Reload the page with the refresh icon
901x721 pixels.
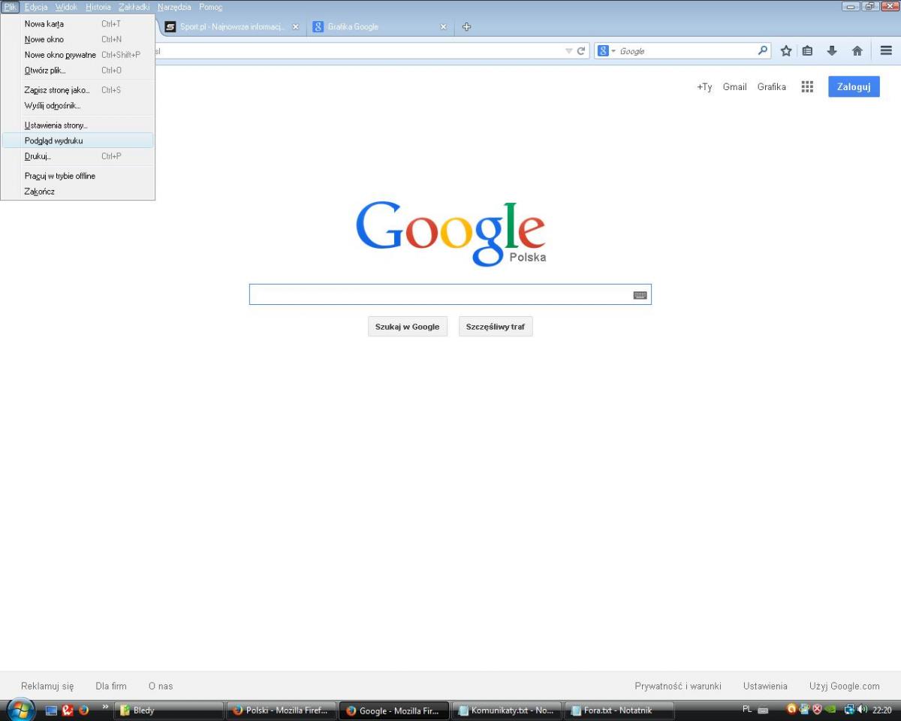click(x=581, y=51)
